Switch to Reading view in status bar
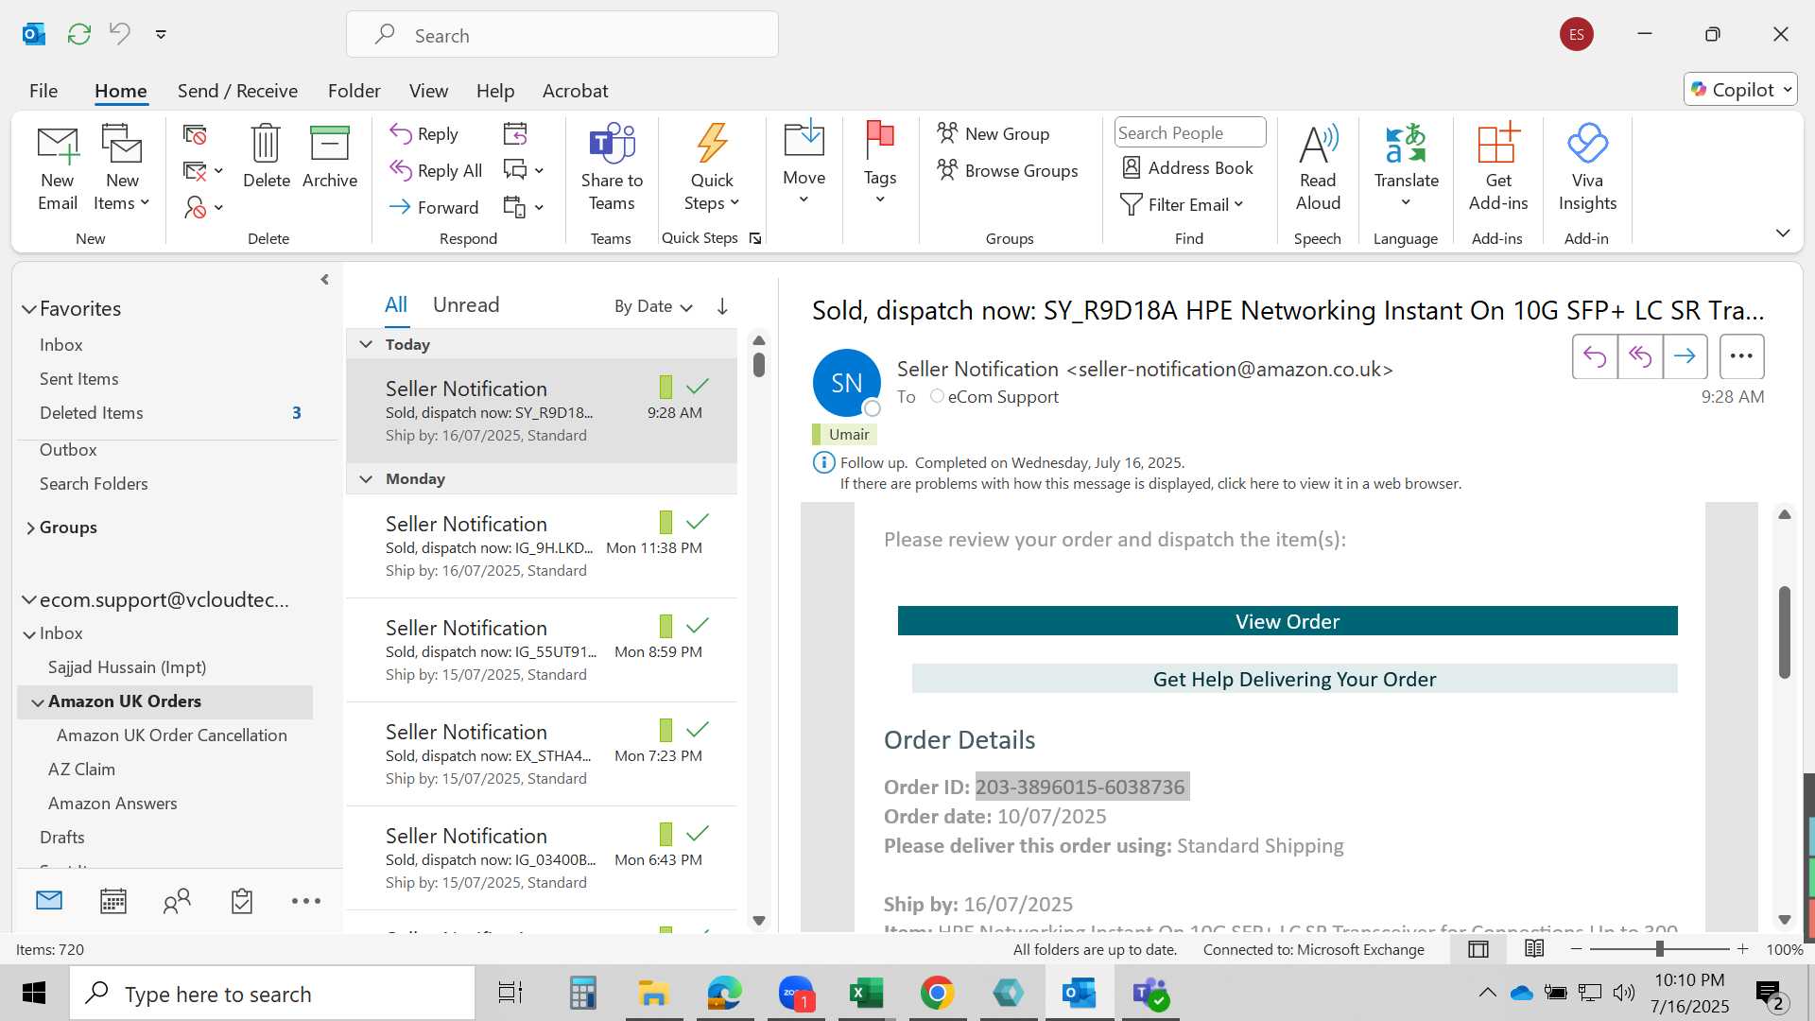 point(1534,949)
